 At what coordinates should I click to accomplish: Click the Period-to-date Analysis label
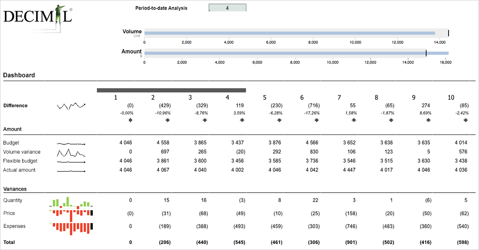tap(161, 8)
